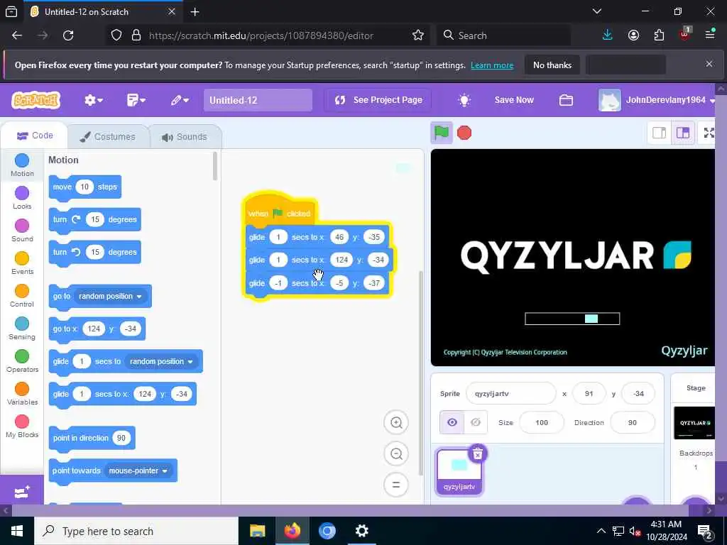
Task: Edit the Sprite name field
Action: (x=510, y=393)
